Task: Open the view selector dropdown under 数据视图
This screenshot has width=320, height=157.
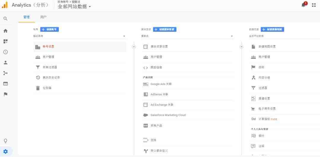Action: coord(284,36)
